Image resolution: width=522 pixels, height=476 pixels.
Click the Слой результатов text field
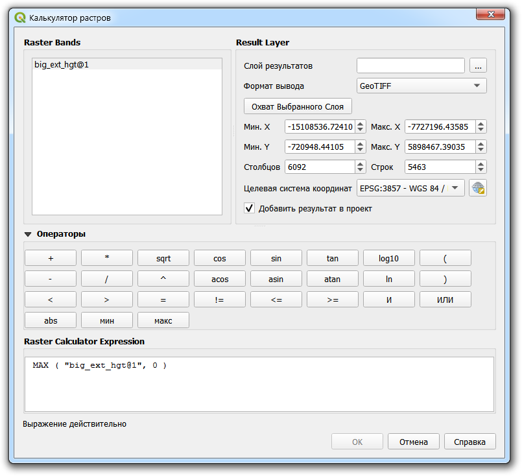click(x=410, y=65)
